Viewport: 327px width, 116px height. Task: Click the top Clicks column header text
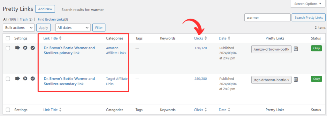tap(198, 38)
